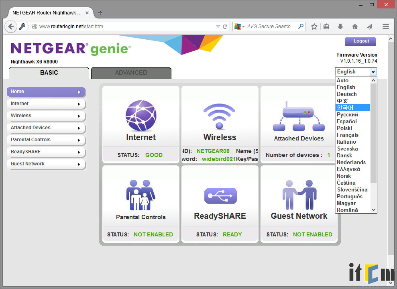Select Deutsch in the language list
Viewport: 397px width, 289px height.
coord(353,94)
